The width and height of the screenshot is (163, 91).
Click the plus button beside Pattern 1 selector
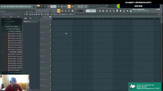97,11
